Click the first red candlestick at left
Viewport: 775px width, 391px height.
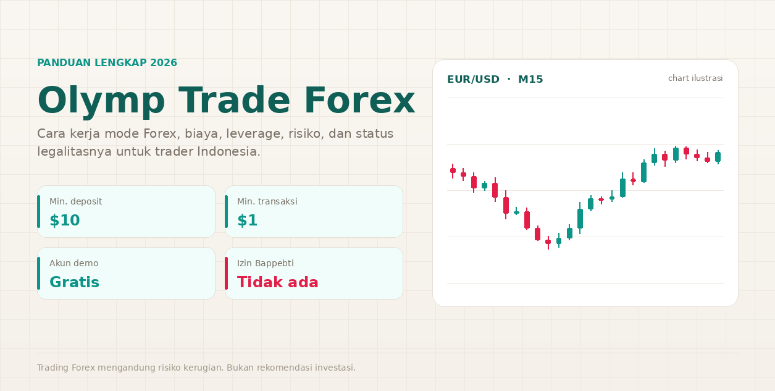453,170
